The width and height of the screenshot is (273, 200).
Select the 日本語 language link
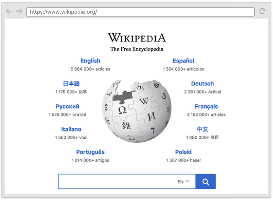pos(71,84)
